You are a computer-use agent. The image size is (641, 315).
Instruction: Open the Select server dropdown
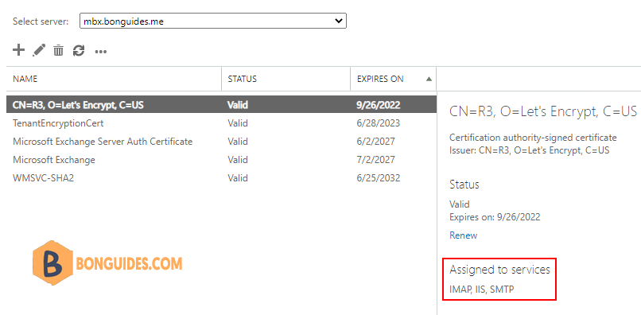(x=213, y=21)
